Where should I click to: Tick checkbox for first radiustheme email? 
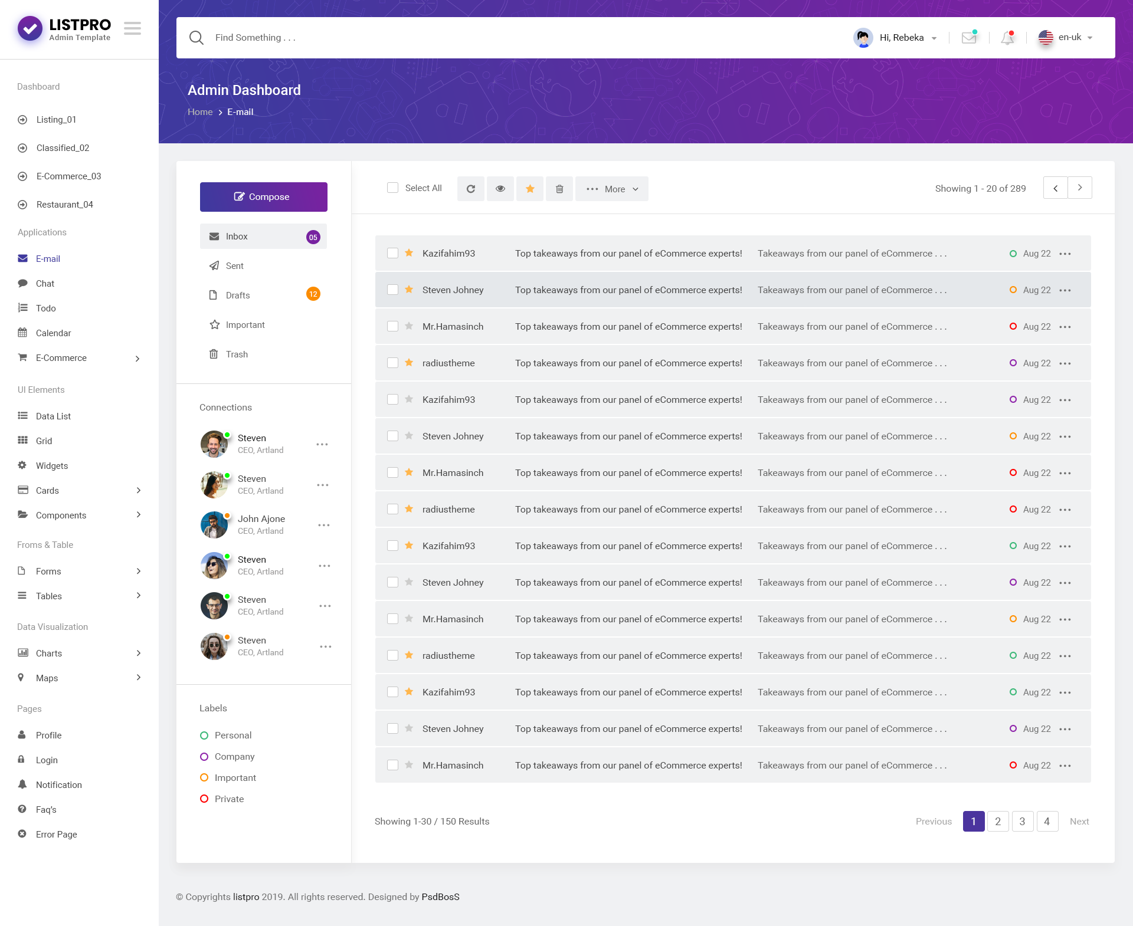pyautogui.click(x=392, y=363)
